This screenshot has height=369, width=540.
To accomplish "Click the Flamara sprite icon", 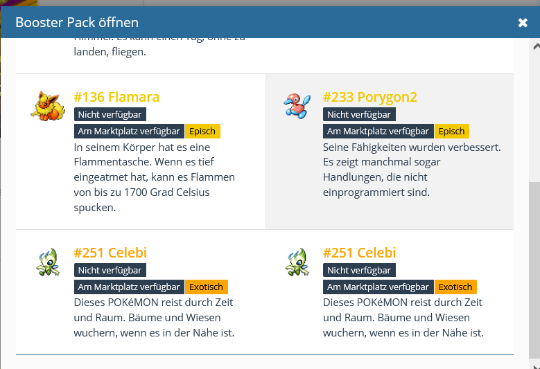I will coord(47,106).
